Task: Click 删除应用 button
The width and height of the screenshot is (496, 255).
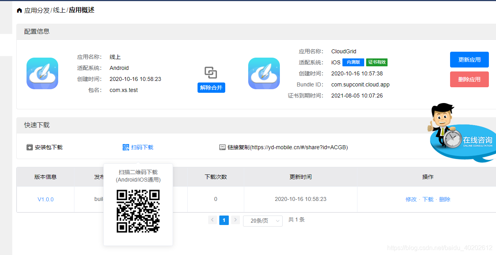Action: (469, 79)
